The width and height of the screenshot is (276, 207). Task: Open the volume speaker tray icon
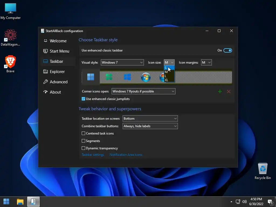click(x=244, y=202)
